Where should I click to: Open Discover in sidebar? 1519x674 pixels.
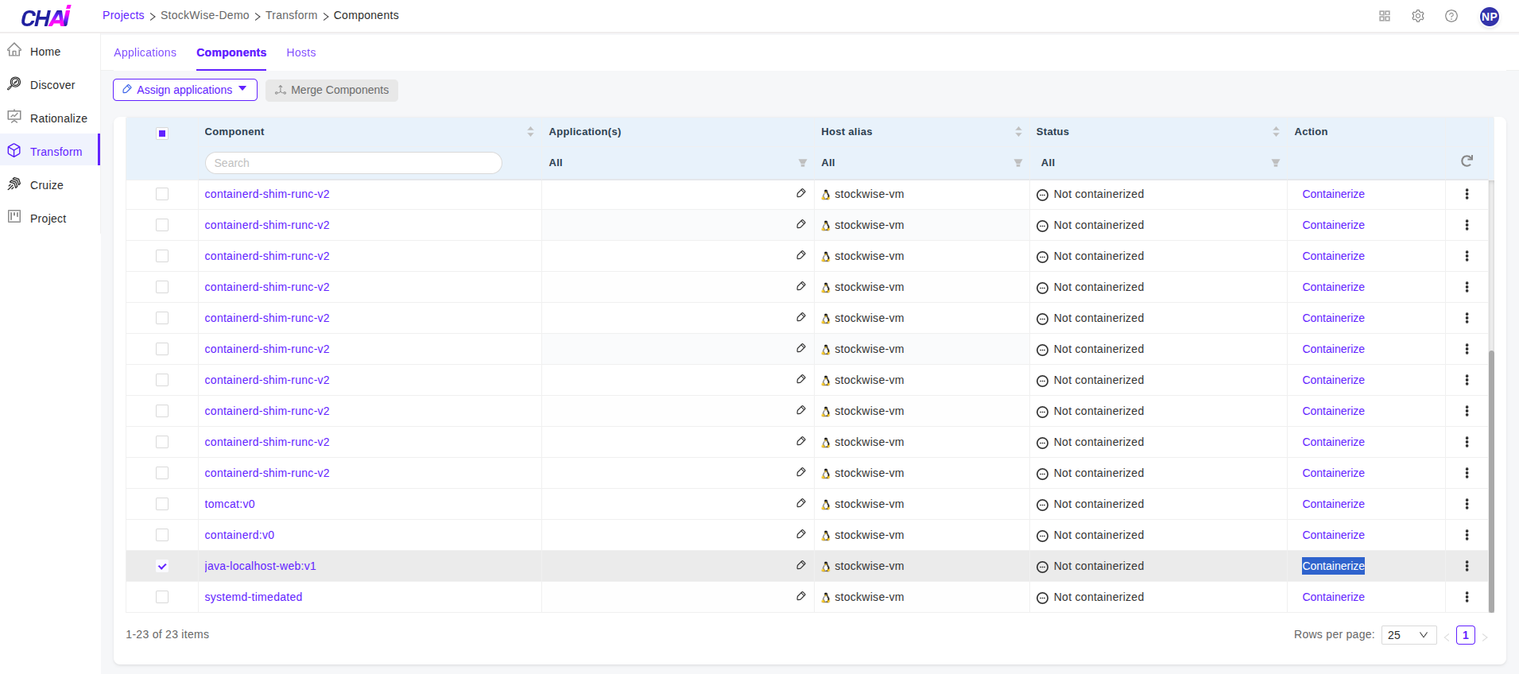49,84
